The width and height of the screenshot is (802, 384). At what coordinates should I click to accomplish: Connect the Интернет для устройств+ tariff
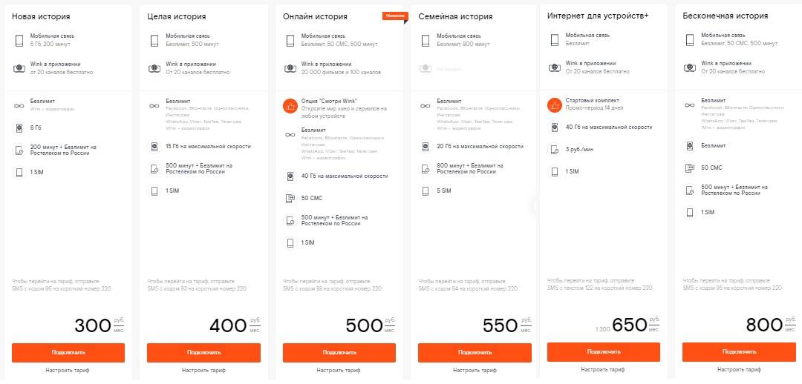(x=604, y=351)
